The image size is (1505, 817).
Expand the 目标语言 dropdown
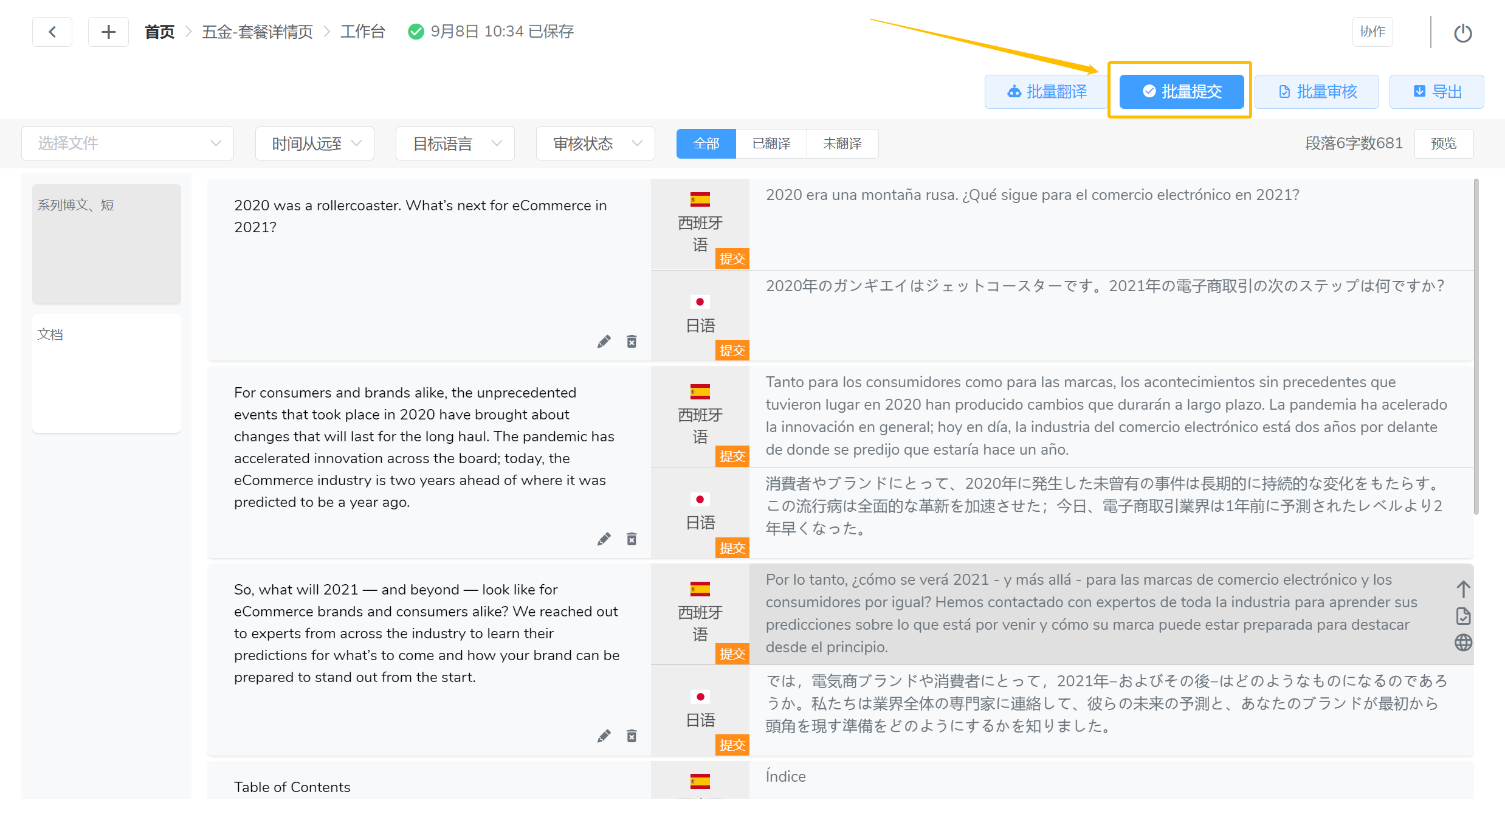(x=455, y=143)
